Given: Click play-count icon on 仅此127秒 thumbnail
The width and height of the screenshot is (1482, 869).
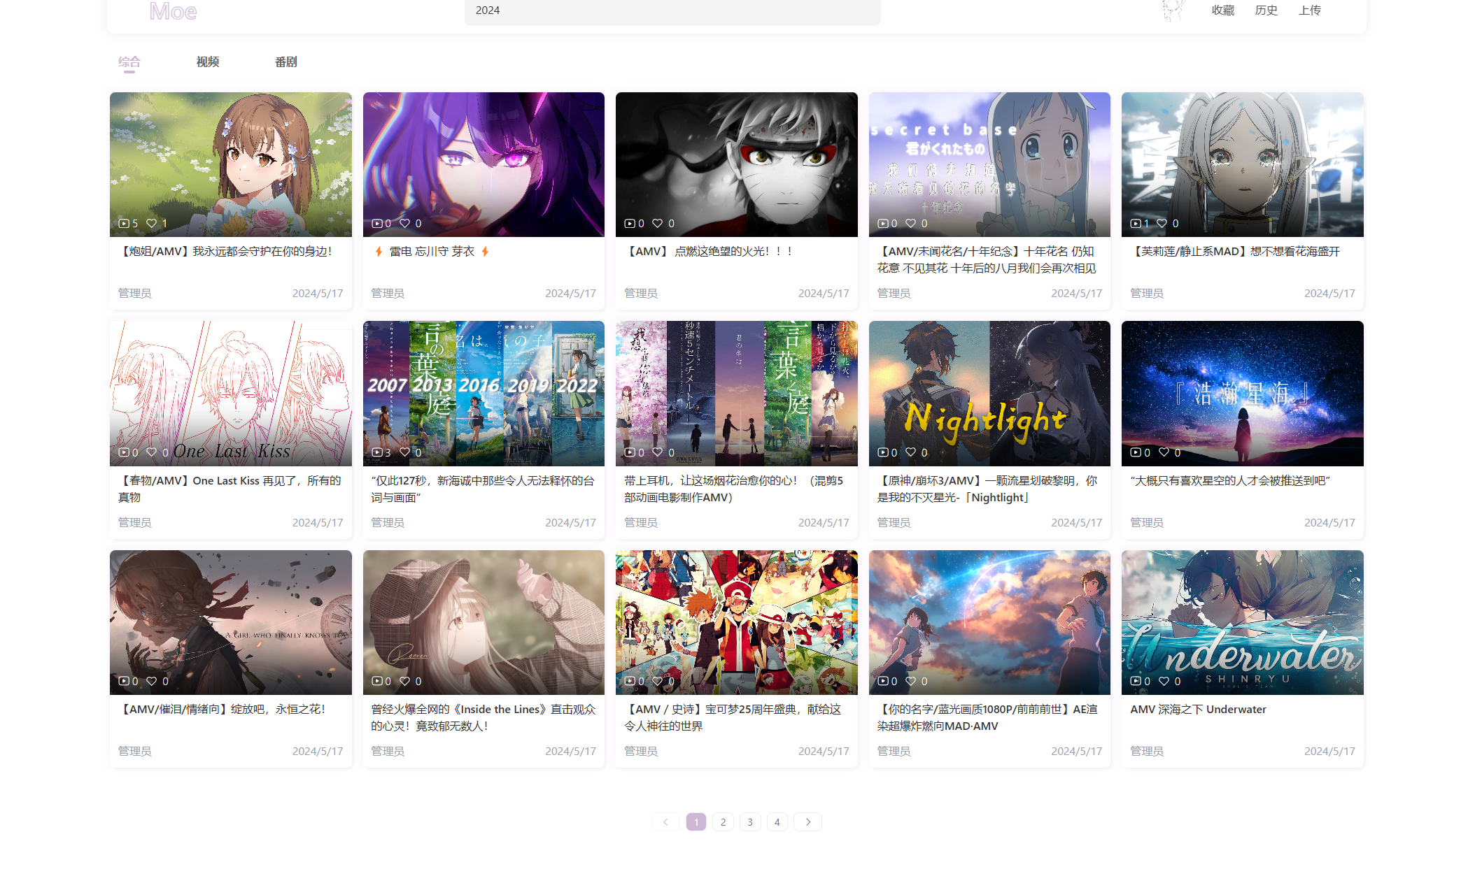Looking at the screenshot, I should pos(377,452).
